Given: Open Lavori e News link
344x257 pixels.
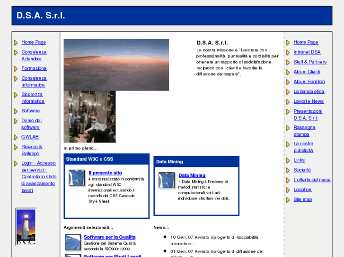Looking at the screenshot, I should coord(309,101).
